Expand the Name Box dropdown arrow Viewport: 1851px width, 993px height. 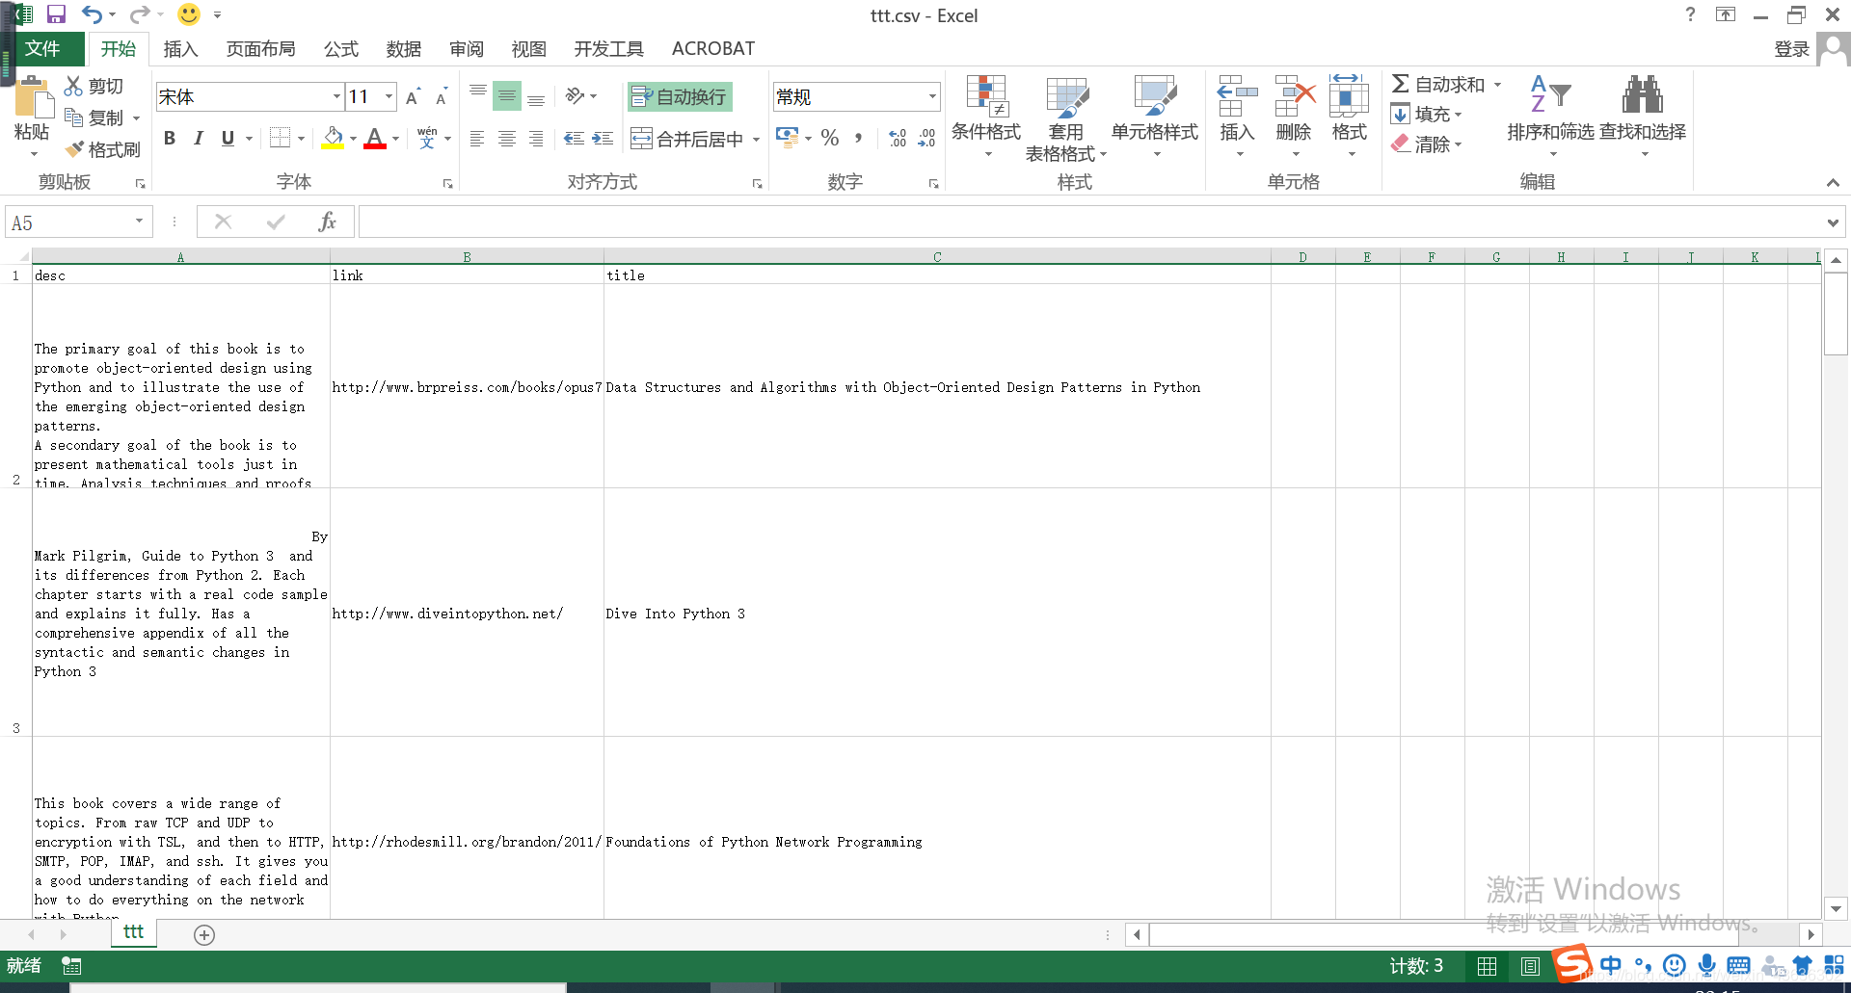point(139,222)
